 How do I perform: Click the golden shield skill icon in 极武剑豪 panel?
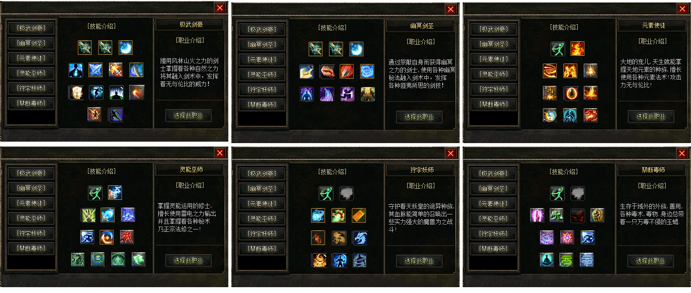click(76, 92)
